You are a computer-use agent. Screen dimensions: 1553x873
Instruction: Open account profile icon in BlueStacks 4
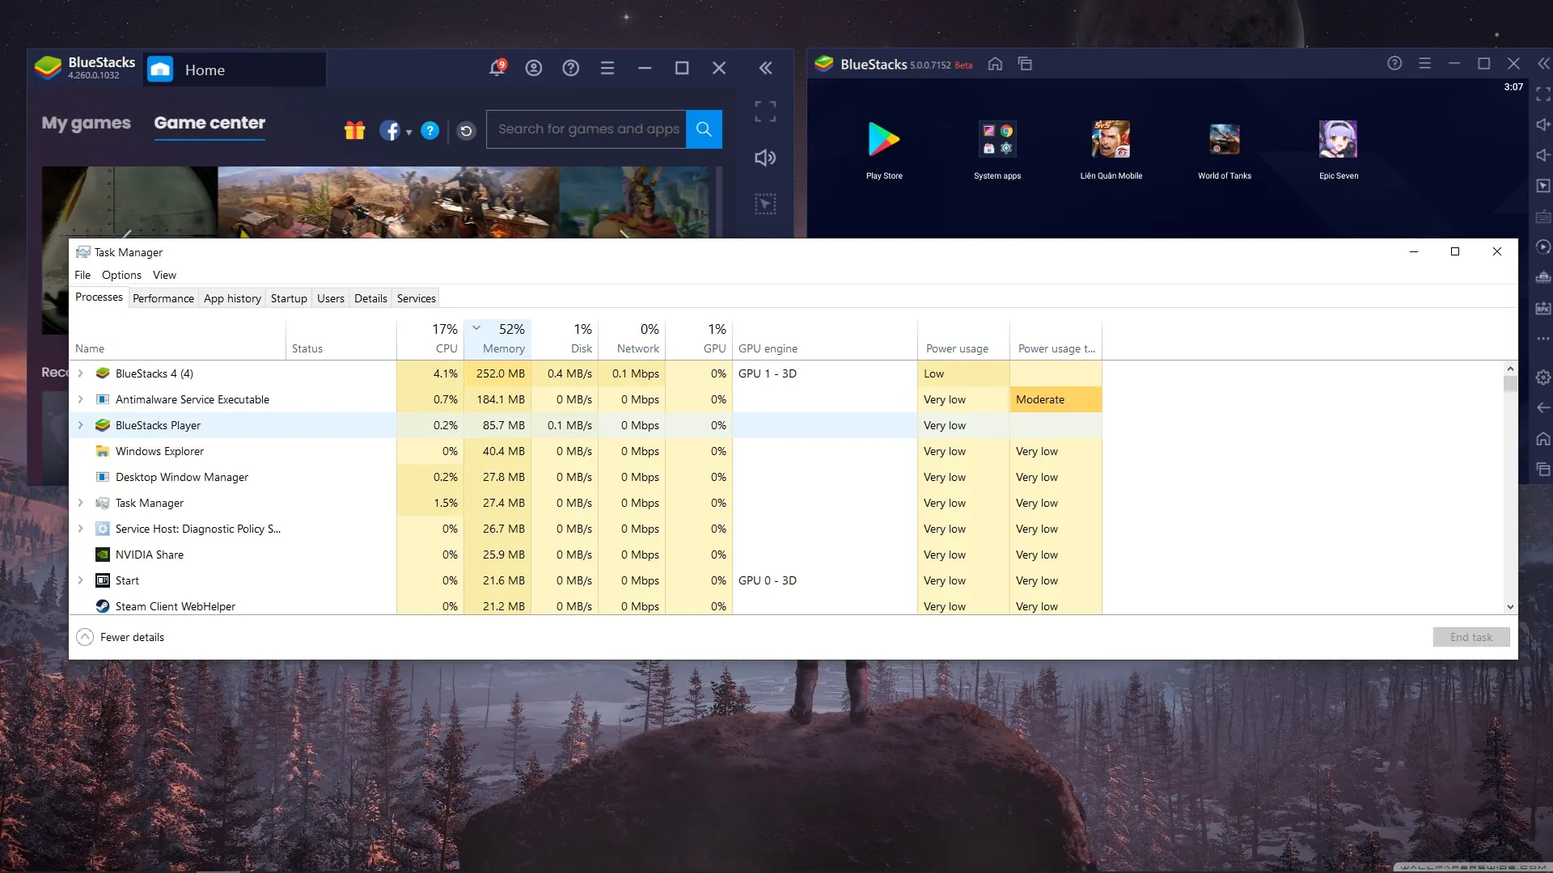coord(534,68)
